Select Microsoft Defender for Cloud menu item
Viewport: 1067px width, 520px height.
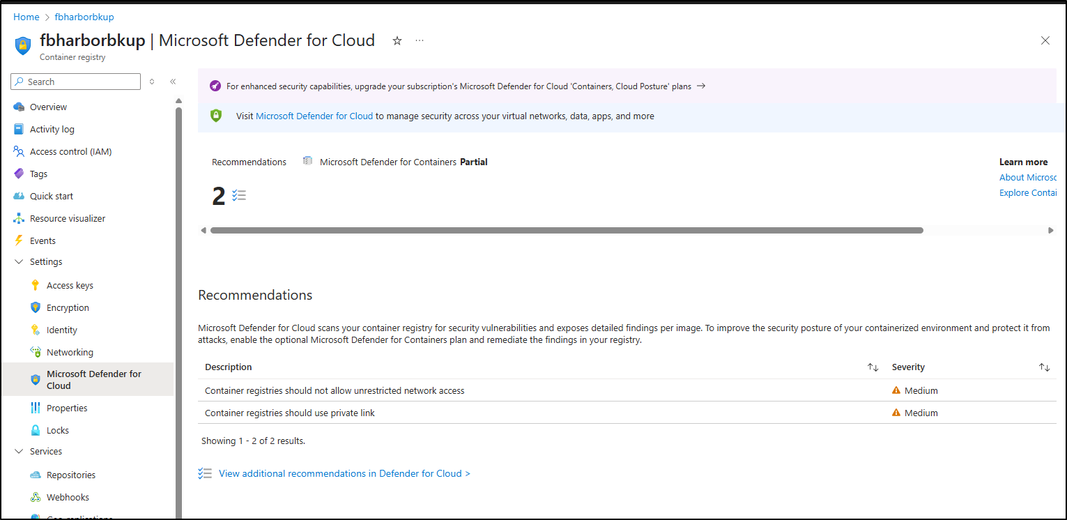click(87, 379)
